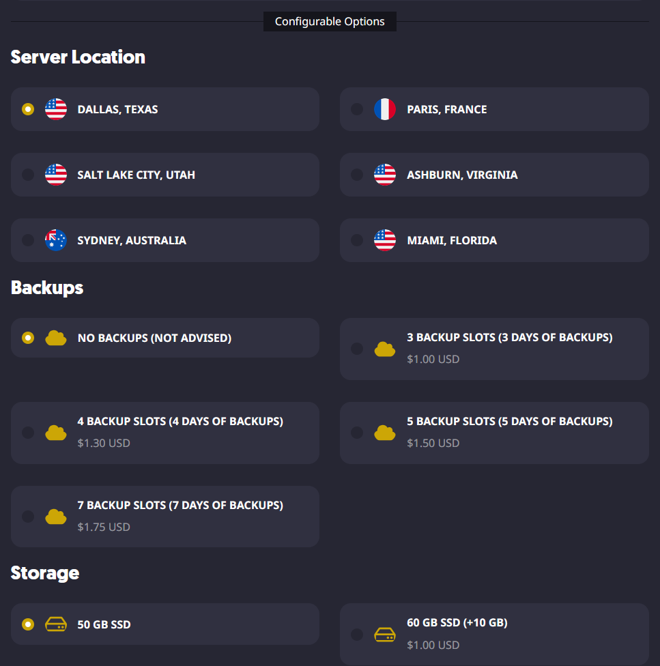The width and height of the screenshot is (660, 666).
Task: Click the drive icon beside 60 GB SSD
Action: click(x=385, y=635)
